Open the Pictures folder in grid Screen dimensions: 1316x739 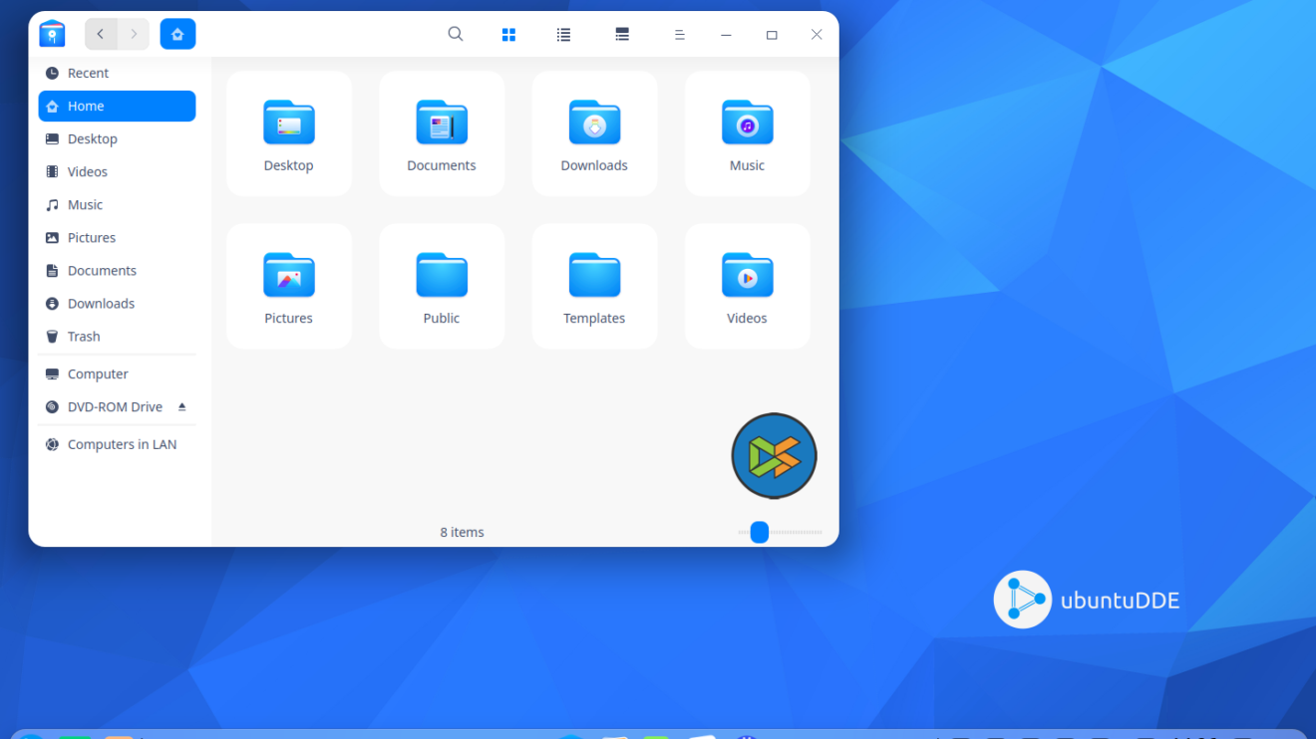[x=289, y=277]
